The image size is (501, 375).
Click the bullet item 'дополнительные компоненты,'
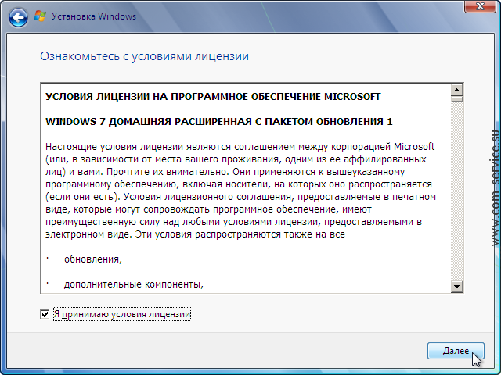[134, 284]
